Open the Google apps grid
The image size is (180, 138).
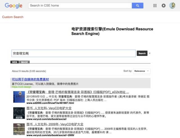point(155,6)
